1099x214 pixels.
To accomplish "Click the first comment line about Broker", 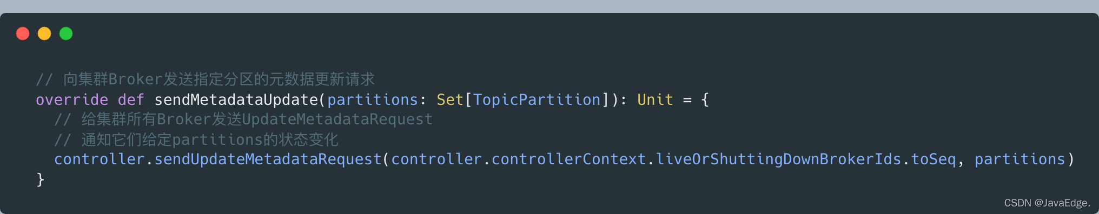I will coord(206,79).
